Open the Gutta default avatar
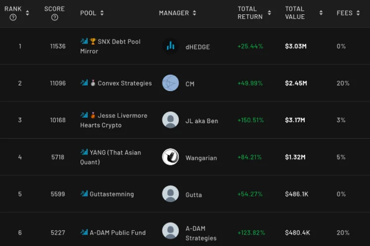 tap(170, 194)
